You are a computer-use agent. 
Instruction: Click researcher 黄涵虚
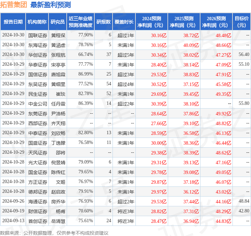pyautogui.click(x=58, y=45)
